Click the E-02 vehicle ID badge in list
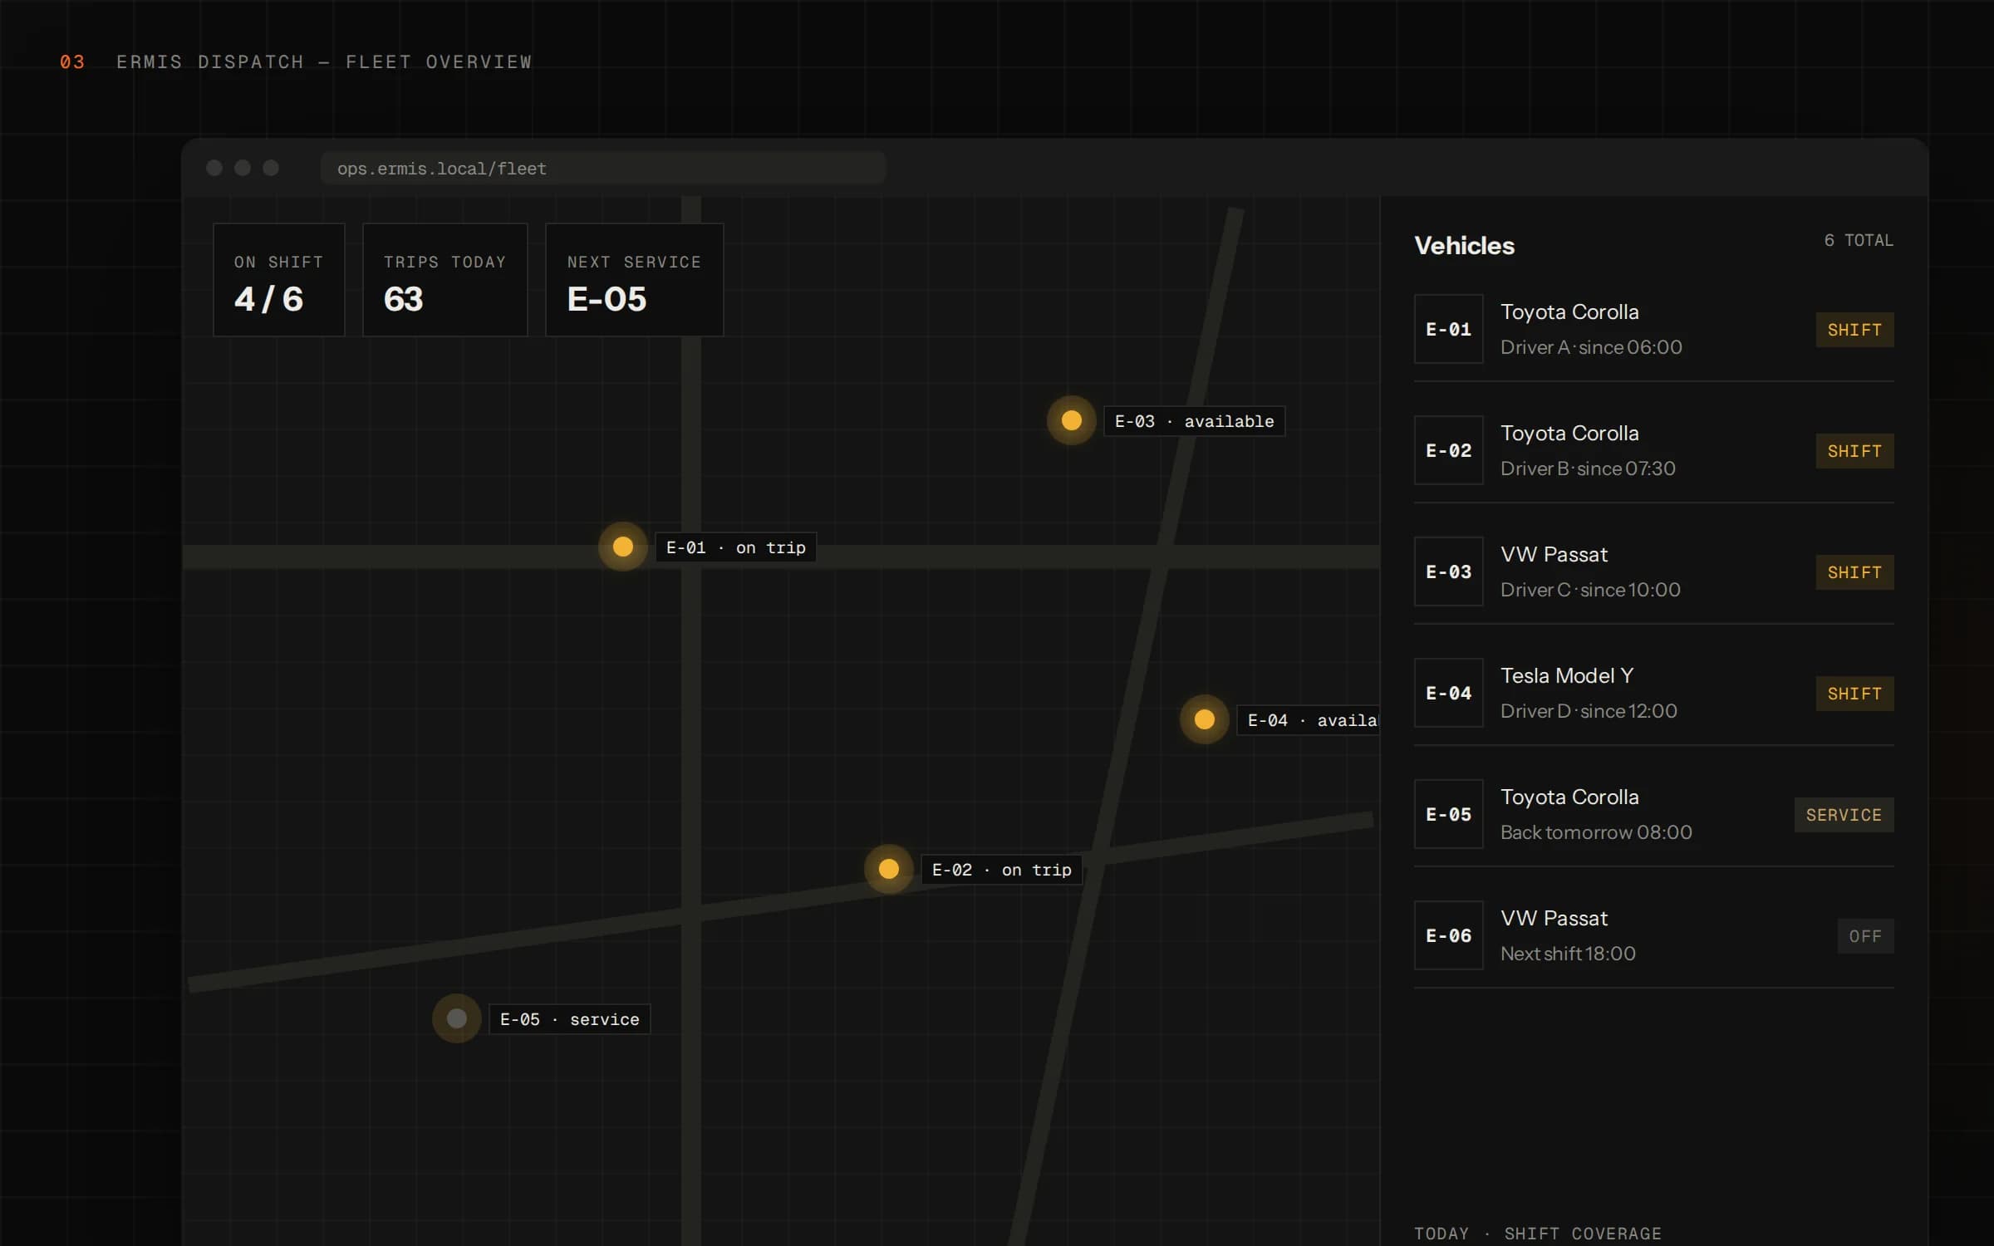This screenshot has height=1246, width=1994. tap(1448, 450)
